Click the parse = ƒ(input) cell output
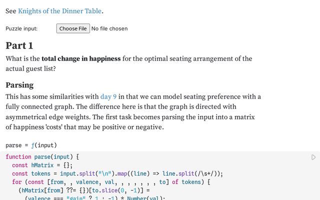 coord(28,145)
